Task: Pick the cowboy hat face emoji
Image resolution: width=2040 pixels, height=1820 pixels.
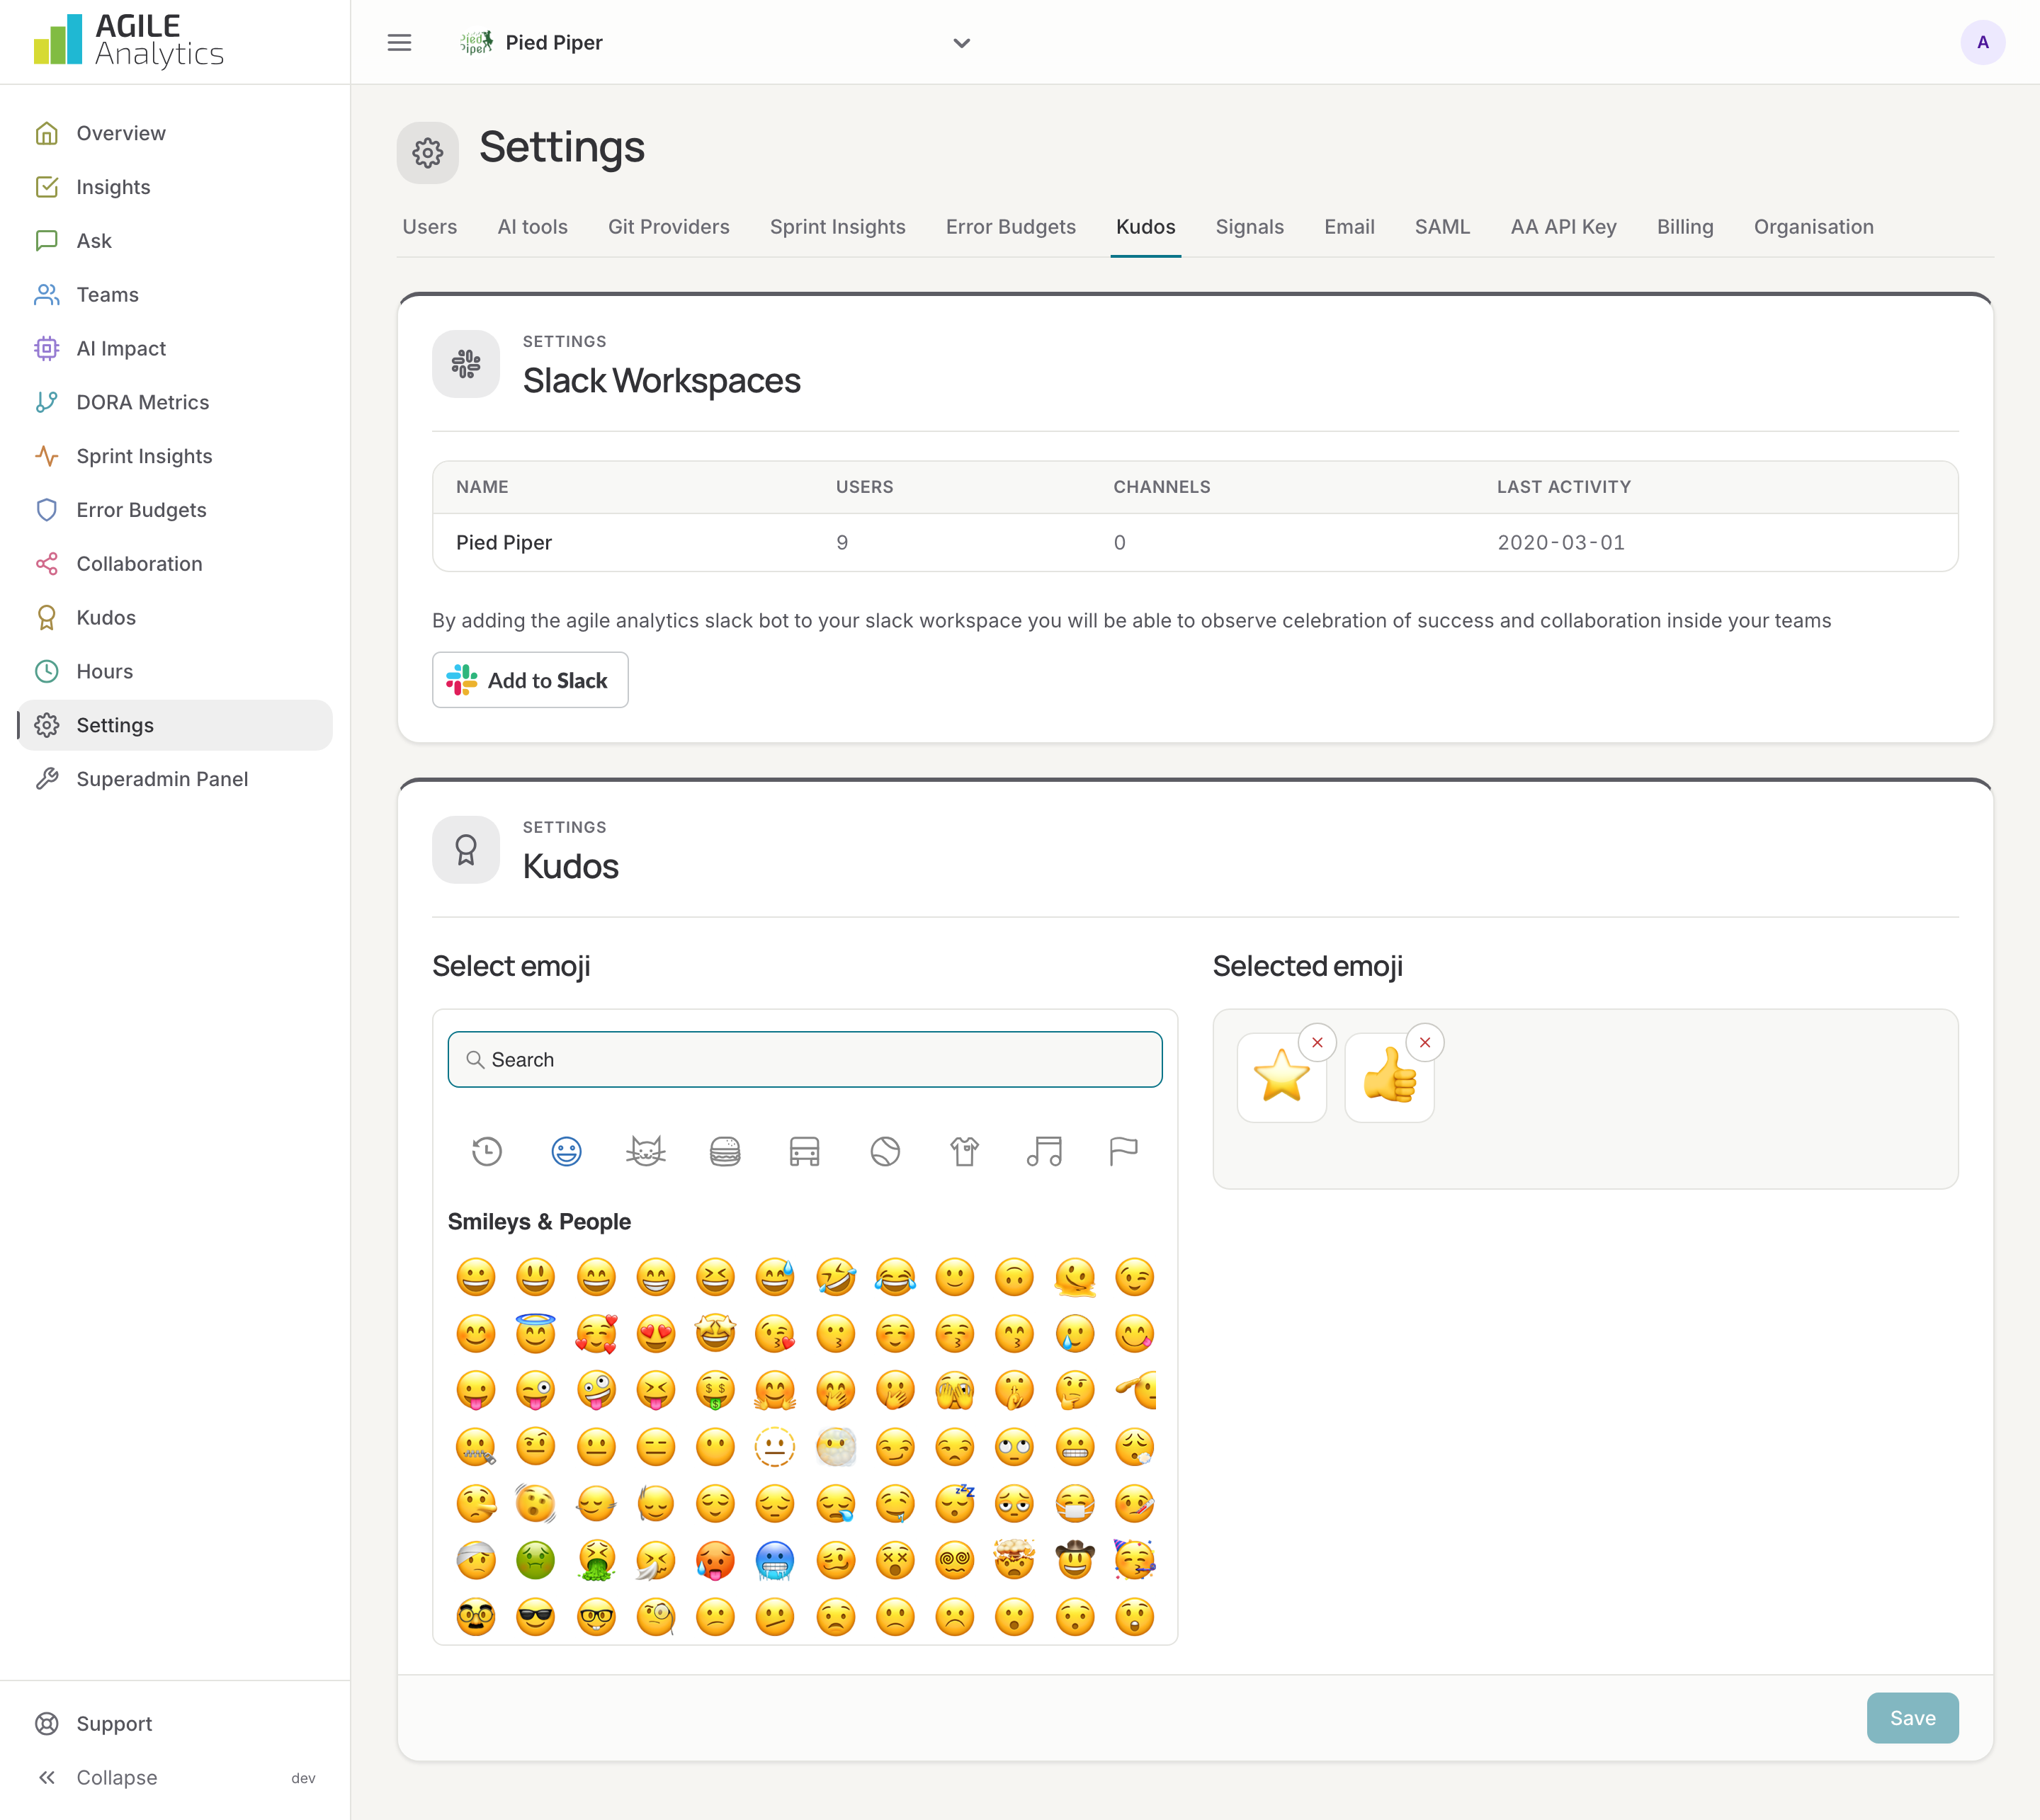Action: pyautogui.click(x=1075, y=1560)
